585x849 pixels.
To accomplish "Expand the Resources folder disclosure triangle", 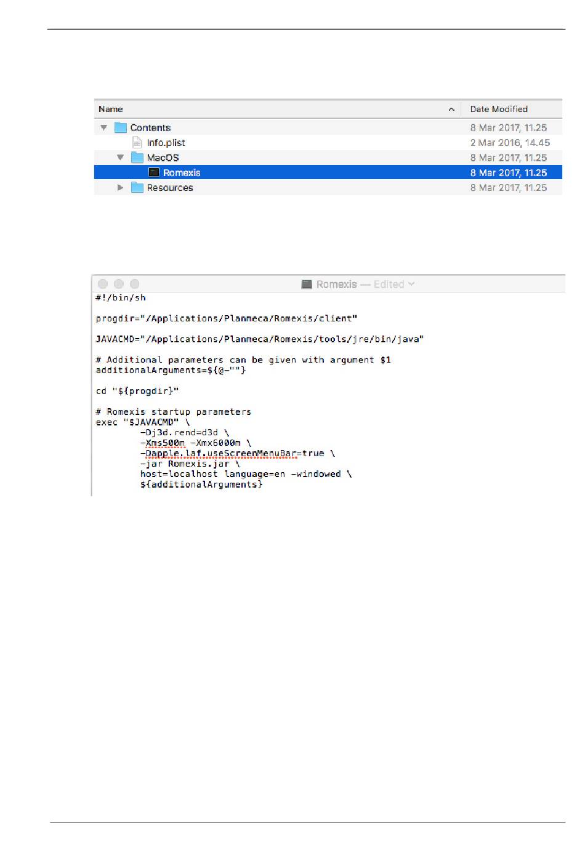I will pyautogui.click(x=120, y=188).
